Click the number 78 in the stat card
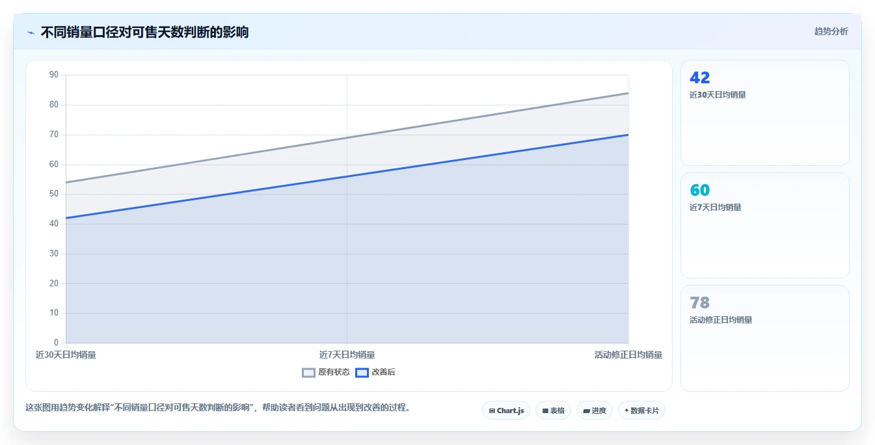The image size is (875, 445). pyautogui.click(x=700, y=303)
